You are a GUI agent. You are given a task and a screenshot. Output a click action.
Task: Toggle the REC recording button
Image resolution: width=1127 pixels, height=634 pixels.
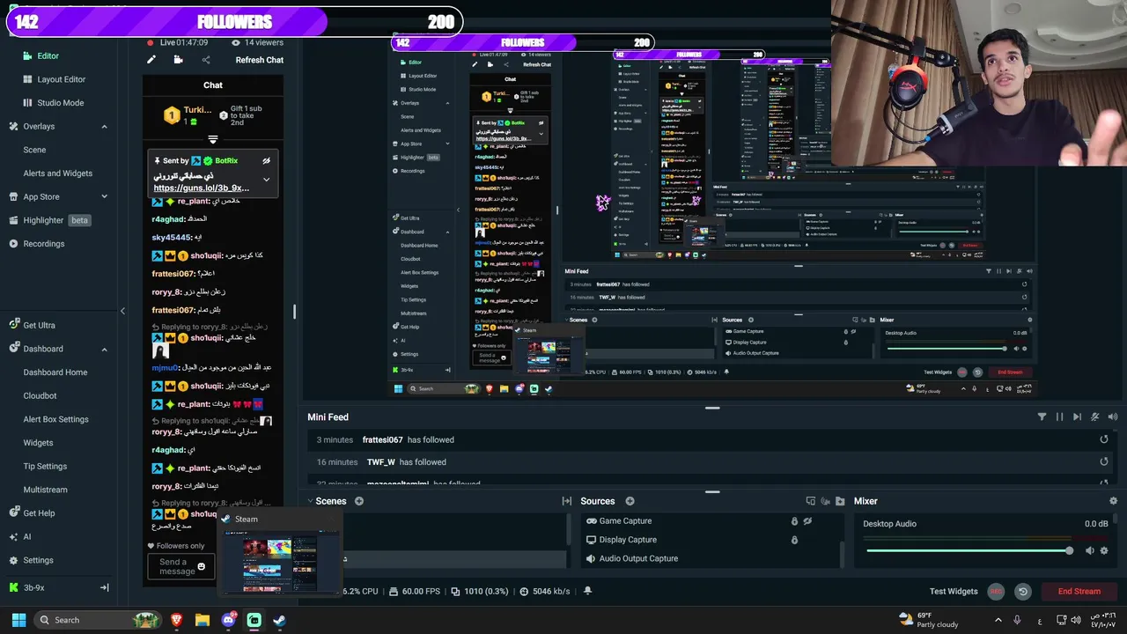[996, 592]
